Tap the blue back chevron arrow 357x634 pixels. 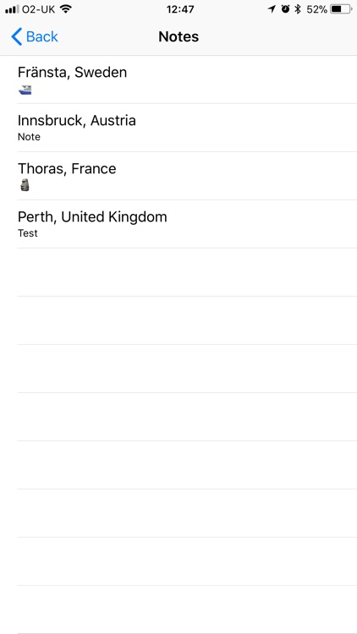tap(17, 37)
